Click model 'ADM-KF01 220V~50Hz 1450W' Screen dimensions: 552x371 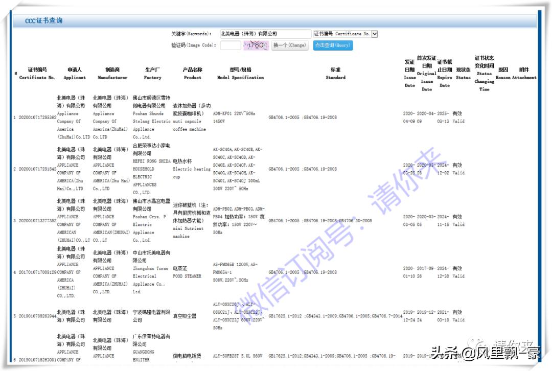tap(234, 117)
